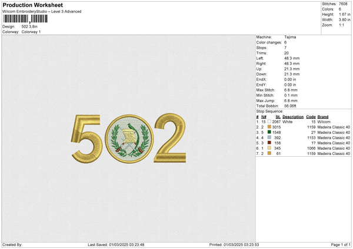353x249 pixels.
Task: Click the Colorway 1 value
Action: tap(31, 32)
